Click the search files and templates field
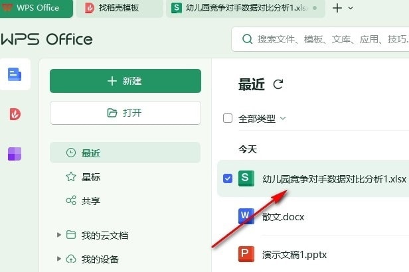 pyautogui.click(x=320, y=39)
